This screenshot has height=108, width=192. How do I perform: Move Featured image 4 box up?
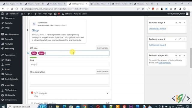pos(176,23)
